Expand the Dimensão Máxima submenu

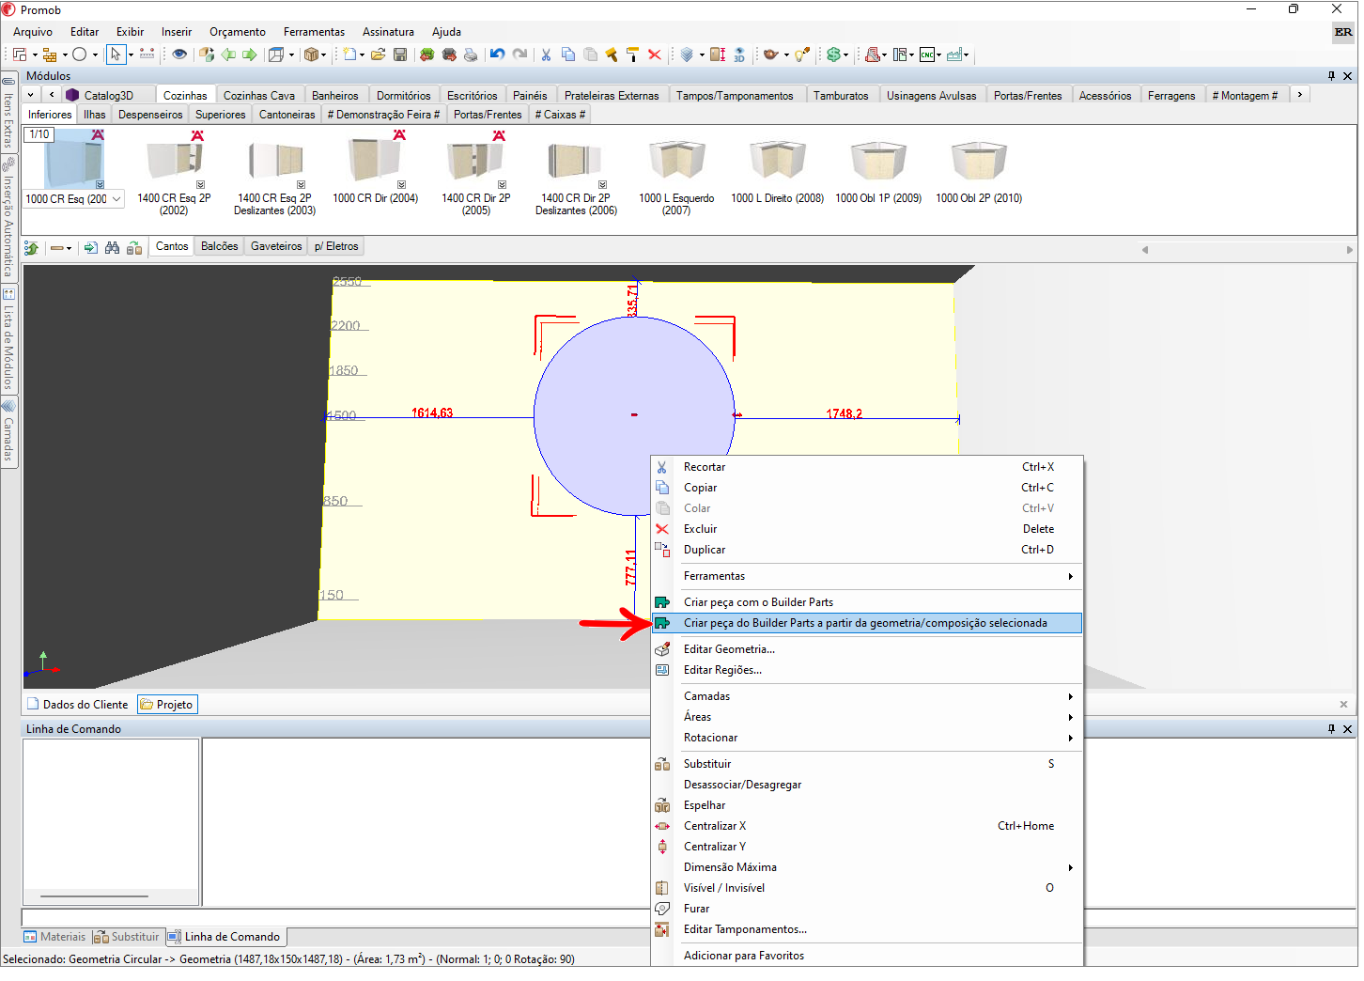(866, 867)
